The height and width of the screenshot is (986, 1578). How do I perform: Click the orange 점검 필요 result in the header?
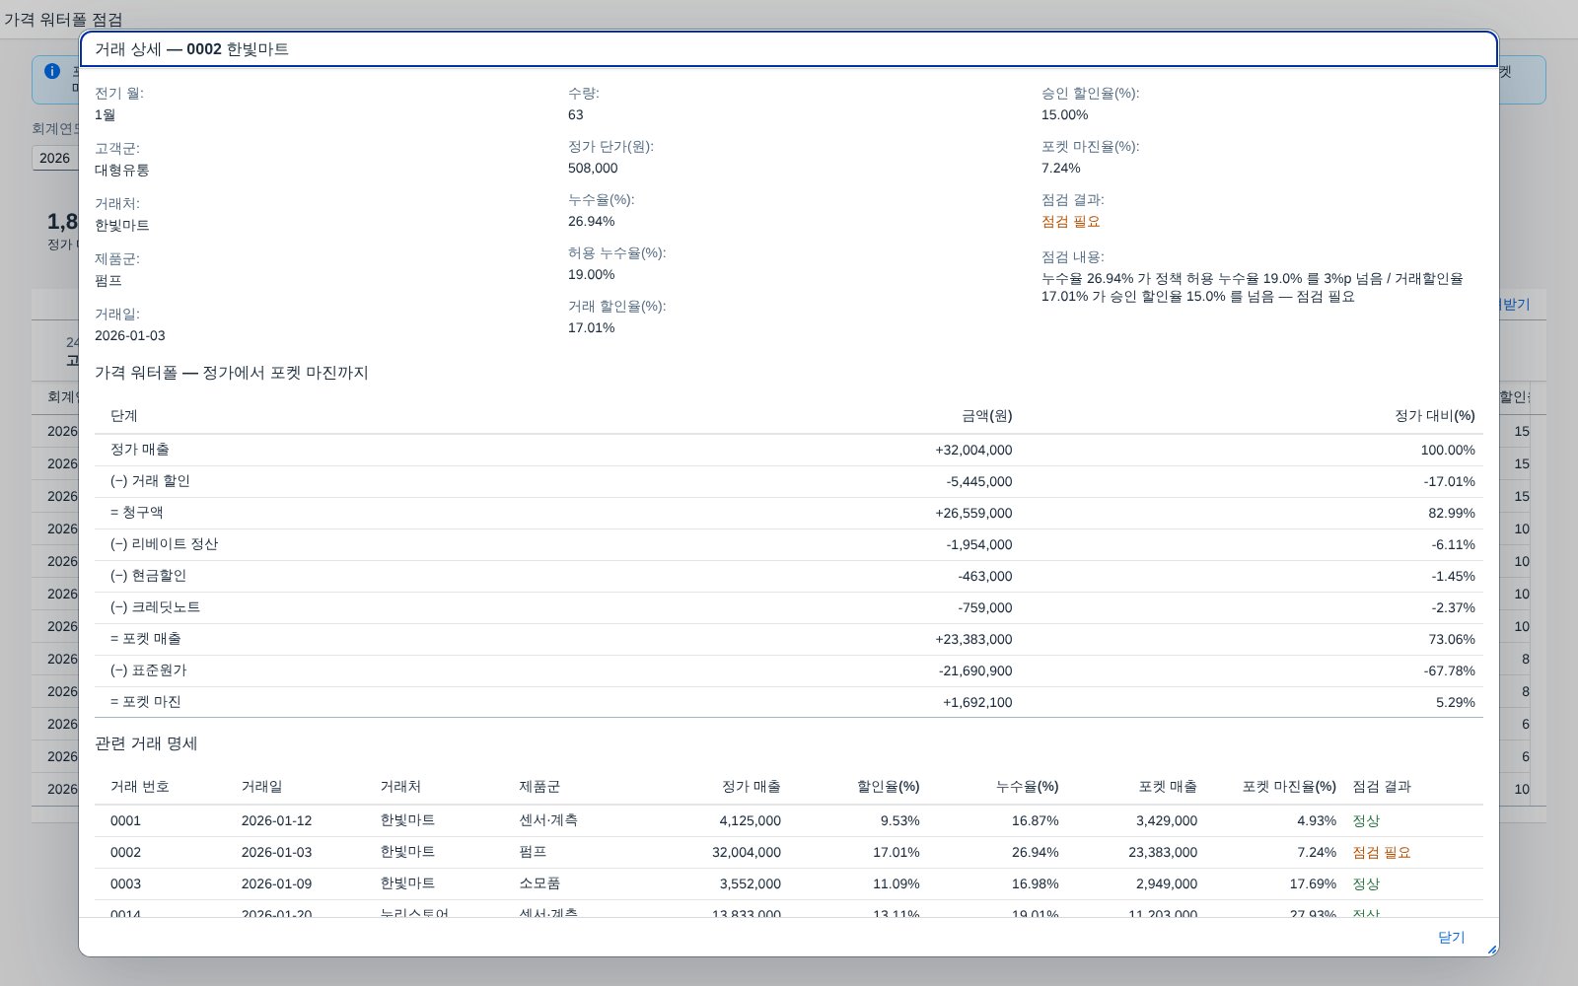tap(1070, 222)
